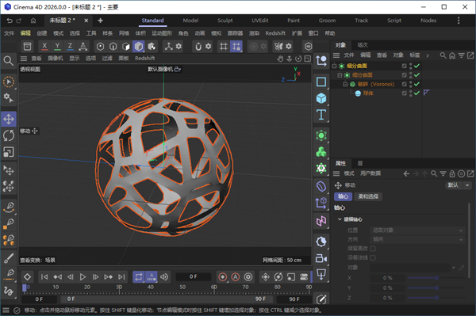Switch to UVEdit layout tab
Image resolution: width=476 pixels, height=316 pixels.
(x=260, y=21)
